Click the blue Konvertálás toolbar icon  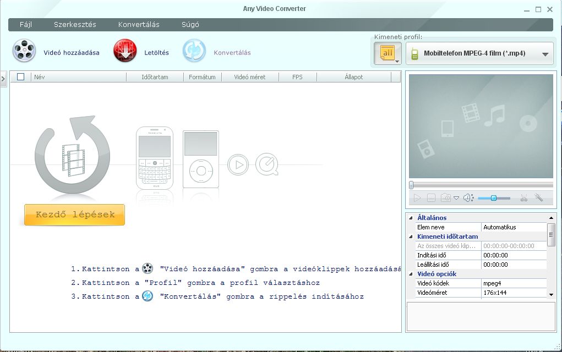194,51
